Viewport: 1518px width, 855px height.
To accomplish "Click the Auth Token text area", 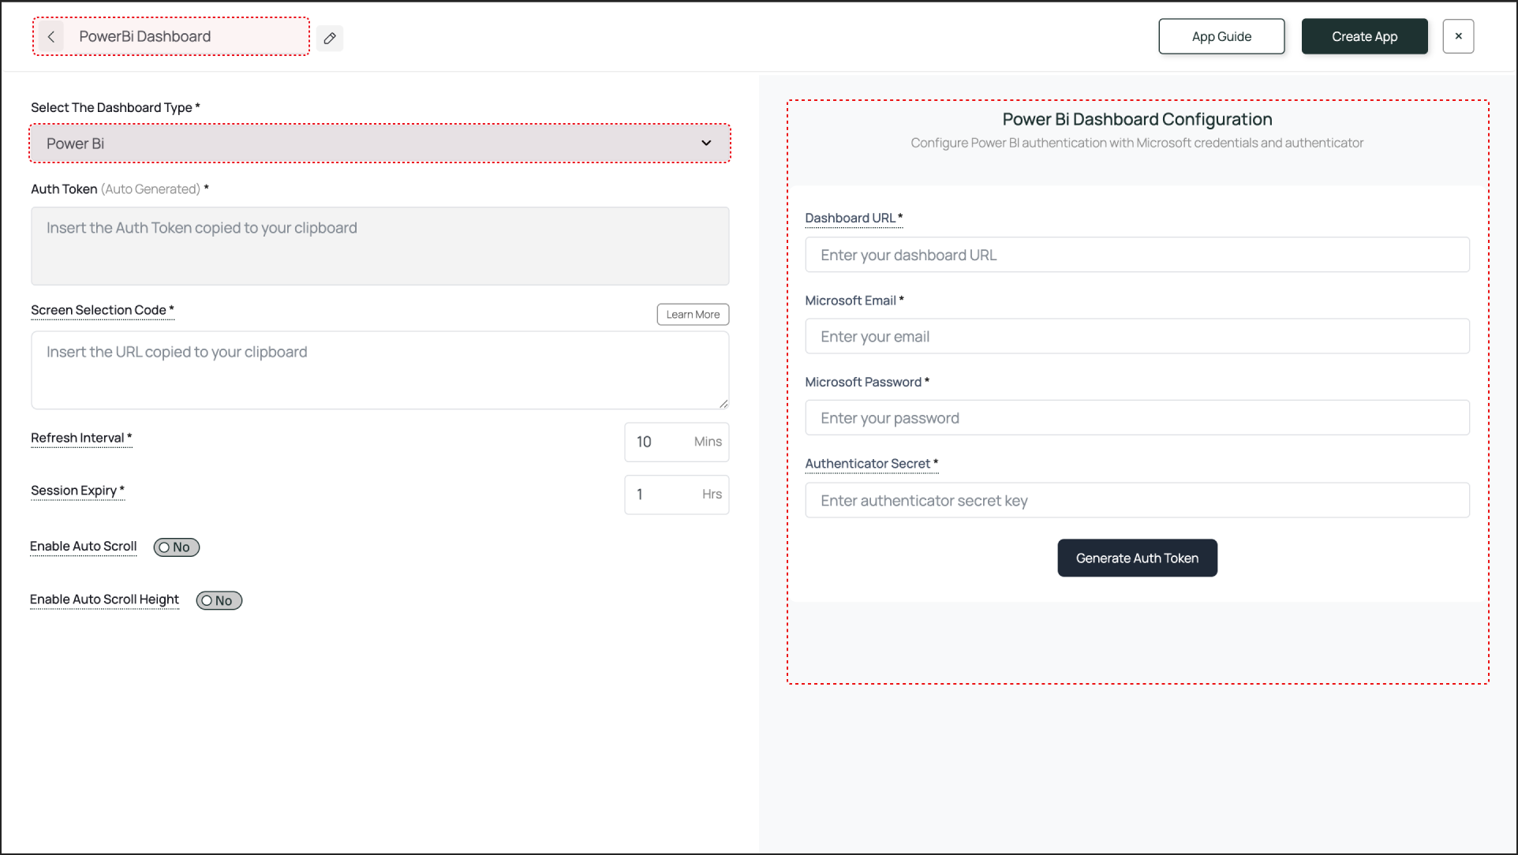I will pos(379,246).
